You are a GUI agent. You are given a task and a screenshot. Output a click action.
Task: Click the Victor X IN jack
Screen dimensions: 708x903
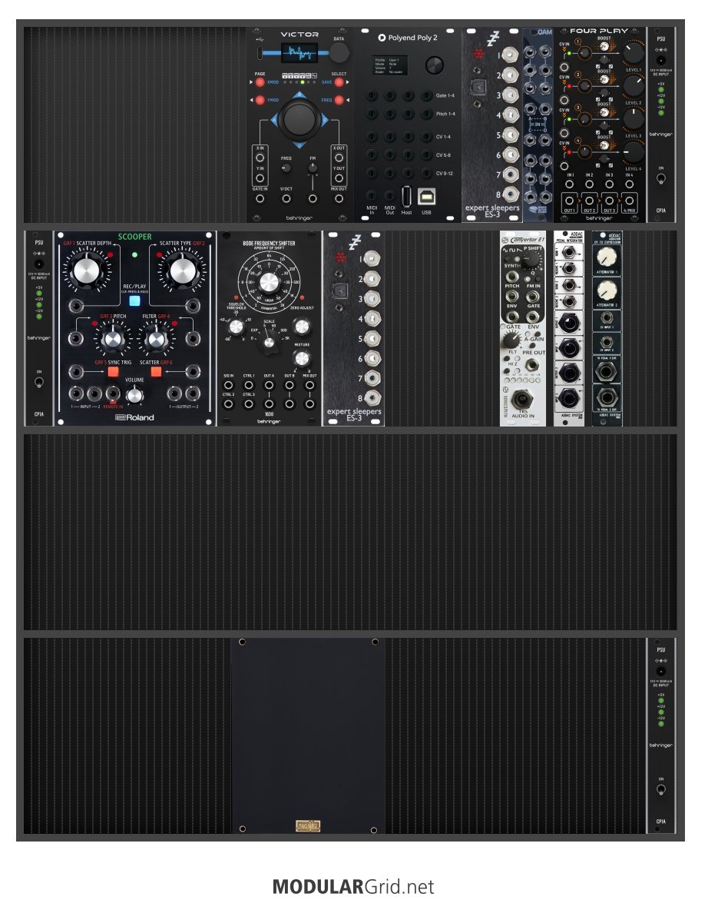pos(260,158)
